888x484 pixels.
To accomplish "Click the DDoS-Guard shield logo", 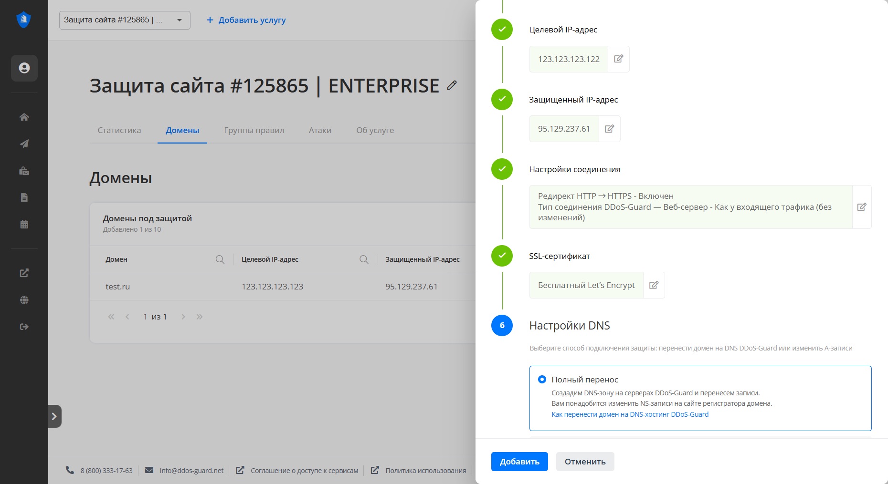I will click(23, 20).
